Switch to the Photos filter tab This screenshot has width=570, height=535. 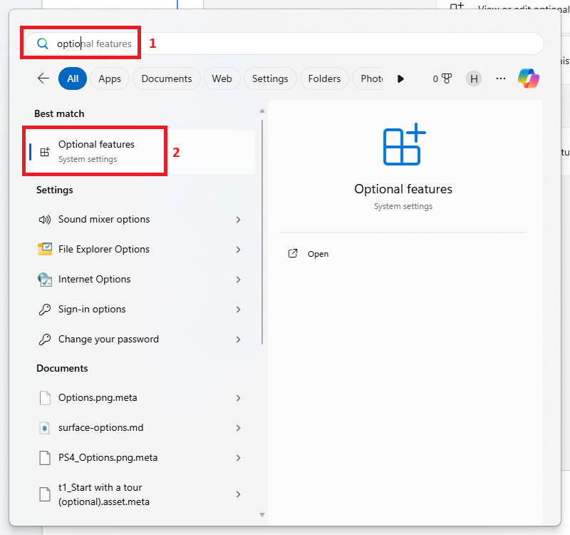pos(368,78)
